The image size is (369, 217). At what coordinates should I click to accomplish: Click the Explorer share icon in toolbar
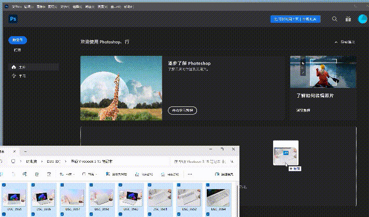(x=37, y=174)
